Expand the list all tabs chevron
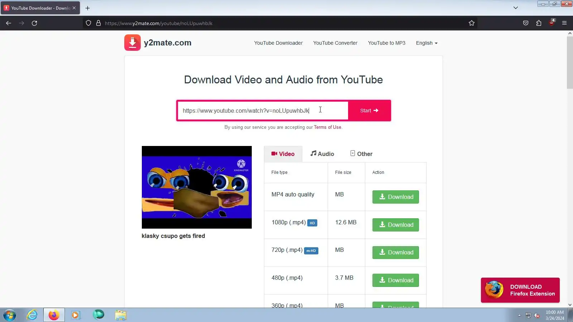This screenshot has width=573, height=322. point(516,8)
